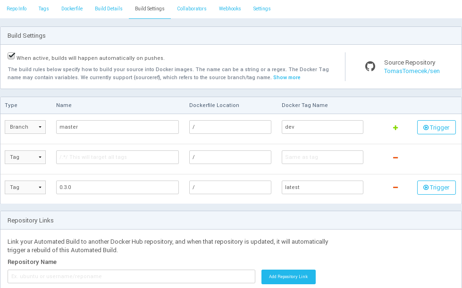Toggle automatic builds on pushes checkbox
This screenshot has width=462, height=288.
(11, 56)
